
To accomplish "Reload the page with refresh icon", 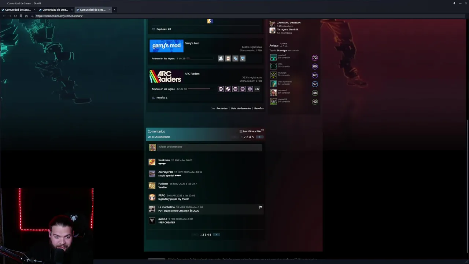I will tap(15, 16).
